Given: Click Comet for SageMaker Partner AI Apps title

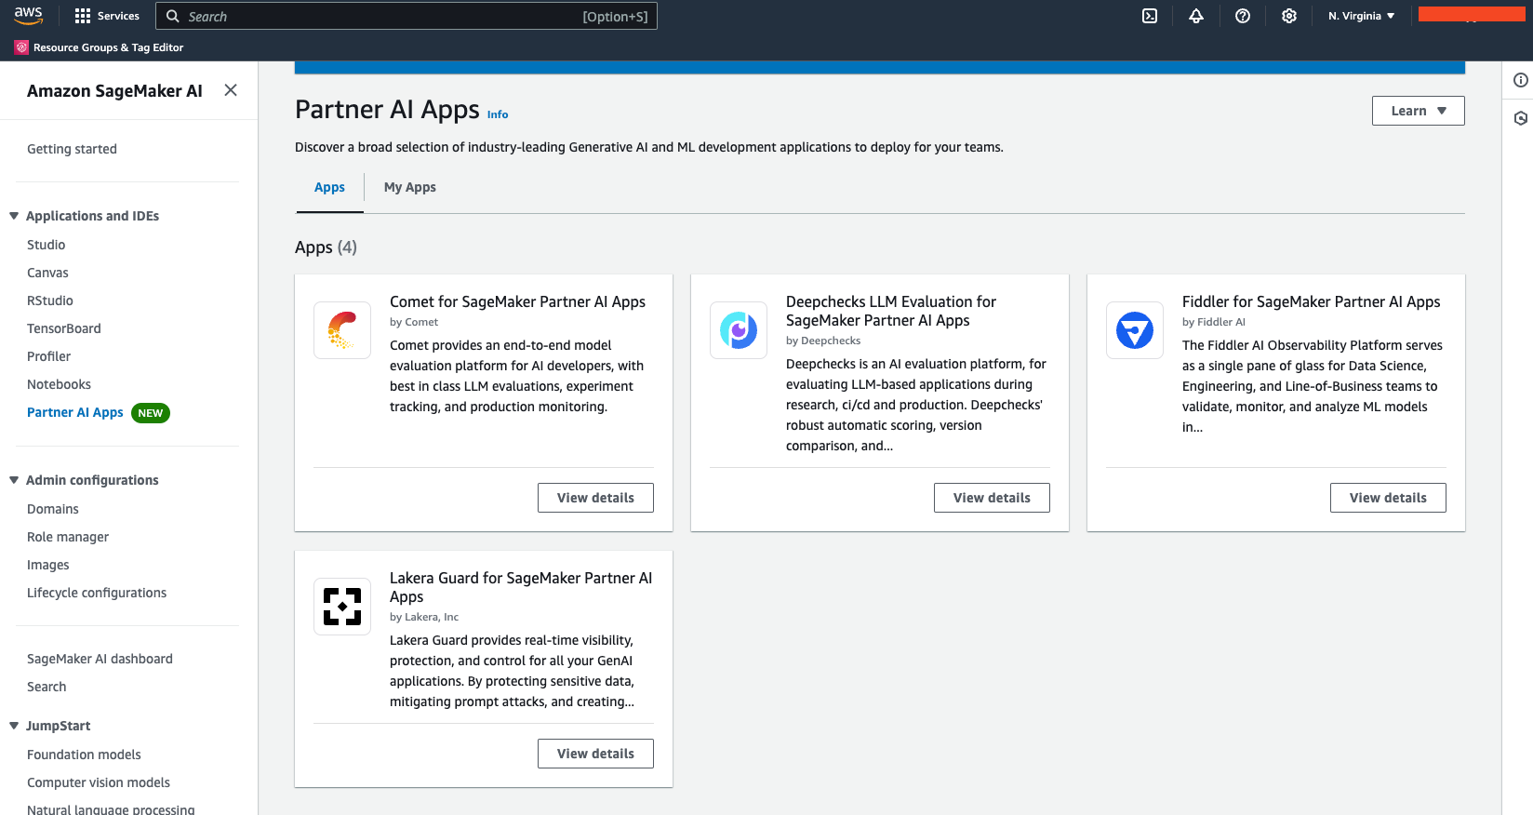Looking at the screenshot, I should (517, 301).
